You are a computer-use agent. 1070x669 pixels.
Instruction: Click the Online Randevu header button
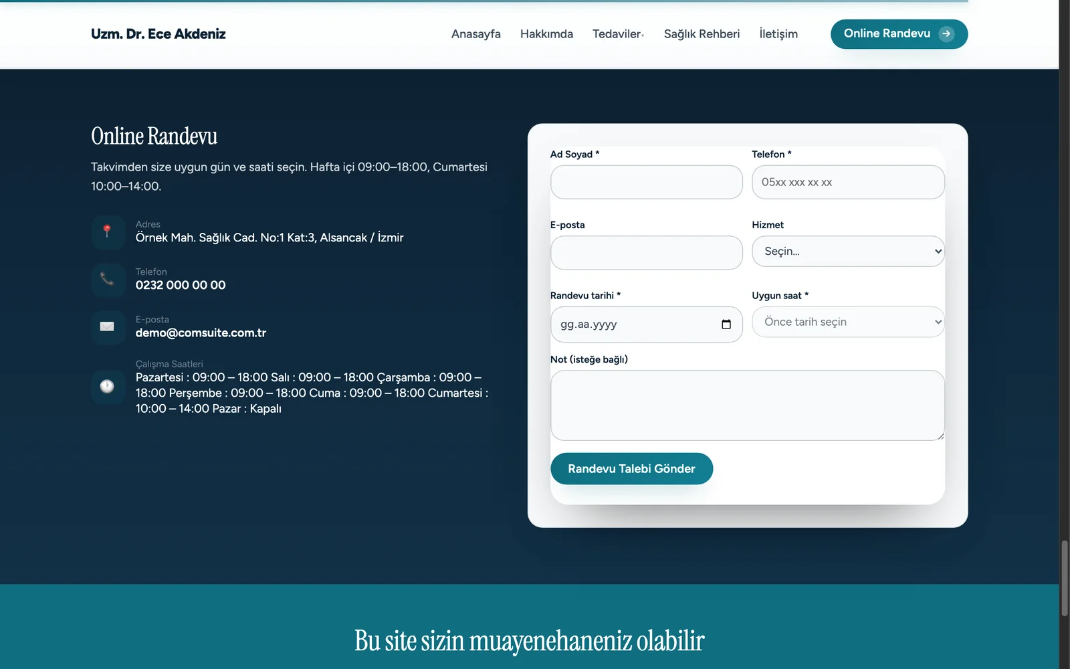(899, 34)
